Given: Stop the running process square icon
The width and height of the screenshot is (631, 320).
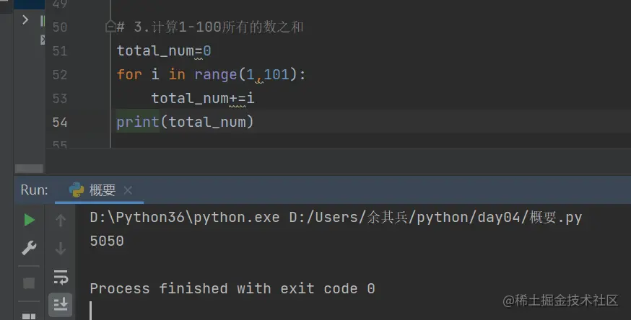Looking at the screenshot, I should tap(29, 283).
